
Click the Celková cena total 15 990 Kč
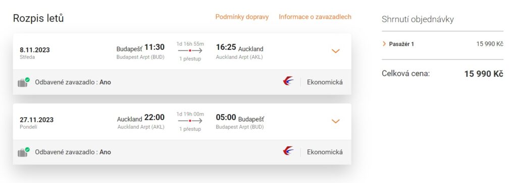484,74
